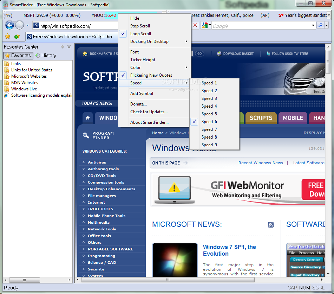Click the Download Basket icon

[x=219, y=54]
